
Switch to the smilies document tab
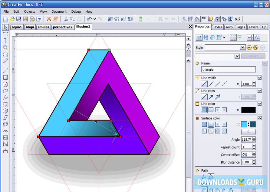coord(43,27)
